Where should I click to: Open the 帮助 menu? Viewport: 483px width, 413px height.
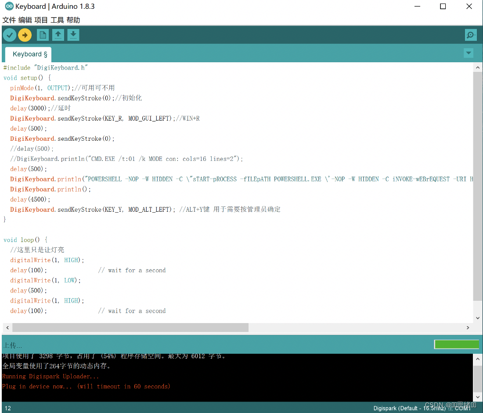[x=73, y=20]
